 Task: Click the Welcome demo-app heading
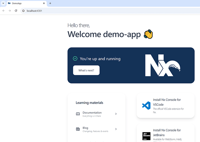(104, 34)
